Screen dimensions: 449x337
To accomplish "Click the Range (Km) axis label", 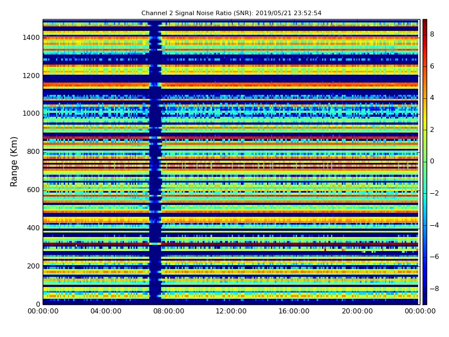I will coord(13,162).
